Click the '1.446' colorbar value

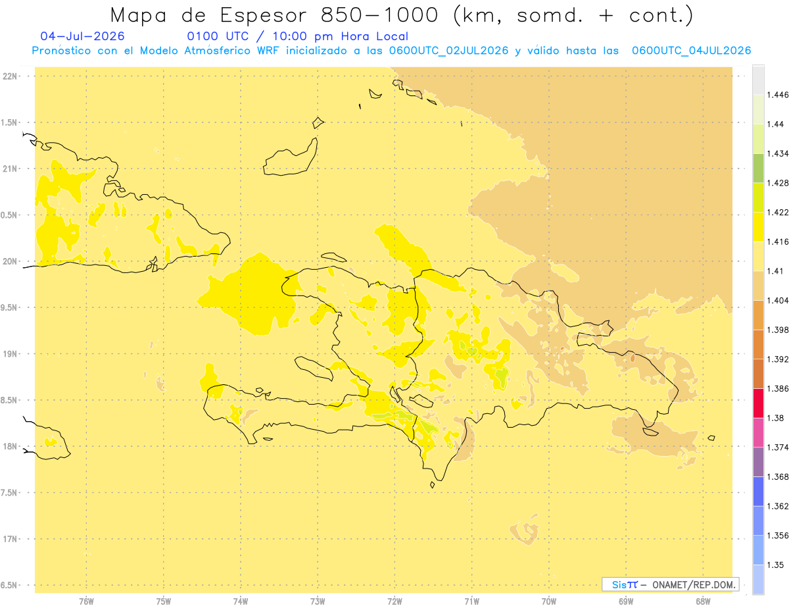pos(778,95)
